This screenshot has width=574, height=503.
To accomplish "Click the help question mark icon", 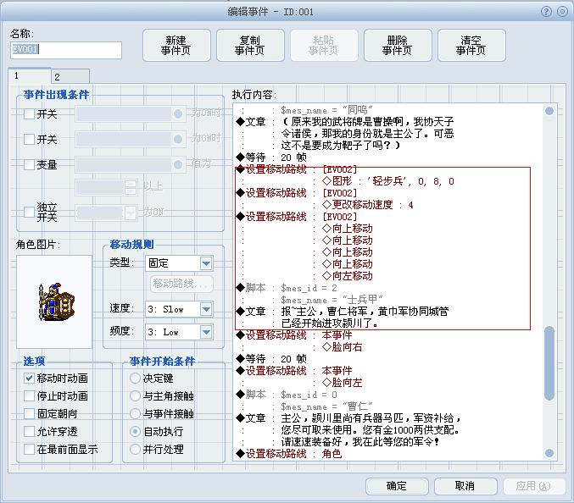I will click(546, 12).
